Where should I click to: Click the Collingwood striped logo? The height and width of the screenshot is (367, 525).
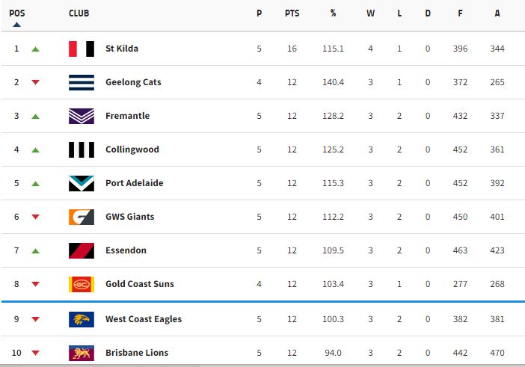[81, 149]
